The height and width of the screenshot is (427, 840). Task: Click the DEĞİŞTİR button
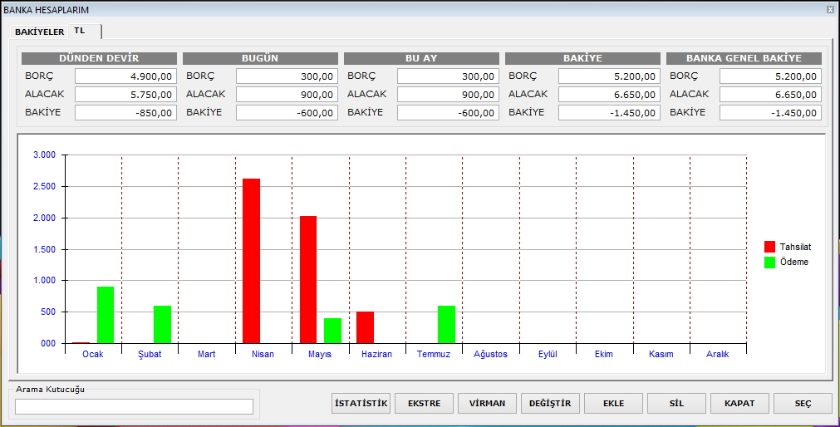point(550,404)
